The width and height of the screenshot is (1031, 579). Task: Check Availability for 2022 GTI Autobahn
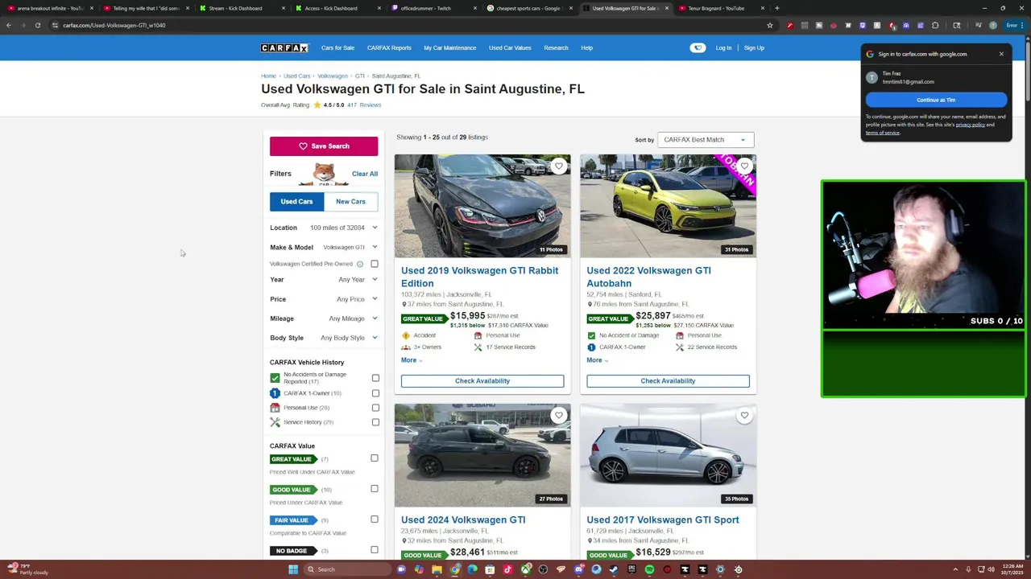tap(668, 381)
